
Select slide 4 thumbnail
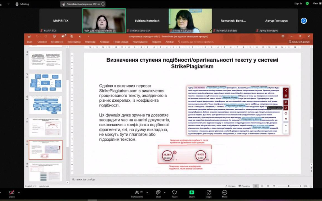[45, 60]
